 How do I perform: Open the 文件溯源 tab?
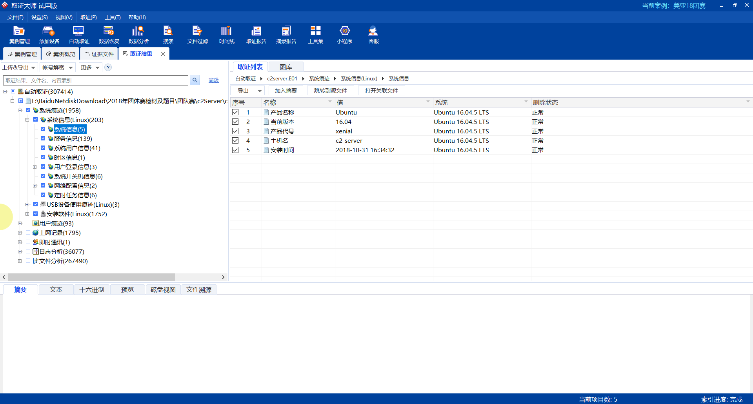199,289
